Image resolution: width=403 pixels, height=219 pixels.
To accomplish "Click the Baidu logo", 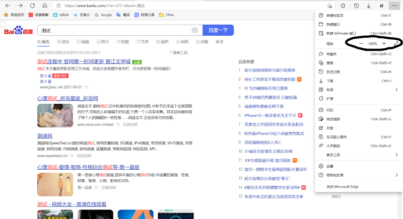I will click(x=18, y=31).
